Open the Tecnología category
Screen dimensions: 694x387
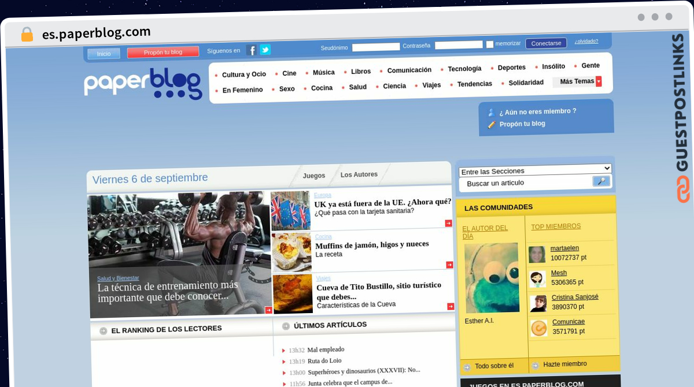tap(464, 69)
